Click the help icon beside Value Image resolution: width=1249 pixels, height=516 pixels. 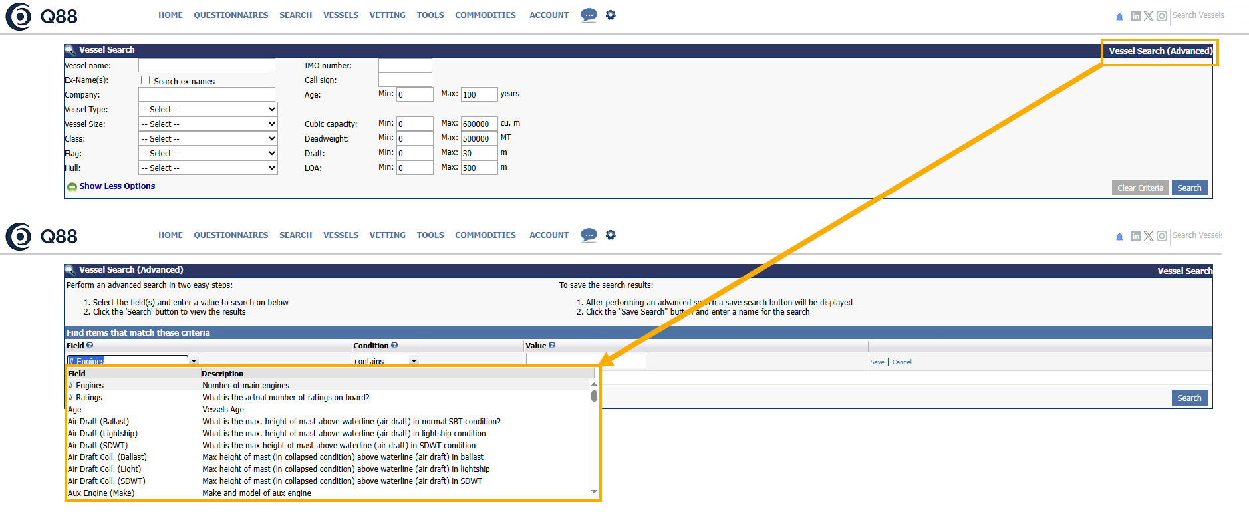(x=552, y=345)
